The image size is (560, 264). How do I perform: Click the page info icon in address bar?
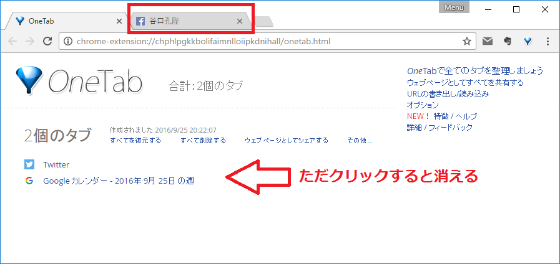click(x=69, y=42)
